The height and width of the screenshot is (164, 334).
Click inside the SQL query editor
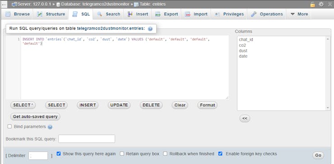pos(125,67)
